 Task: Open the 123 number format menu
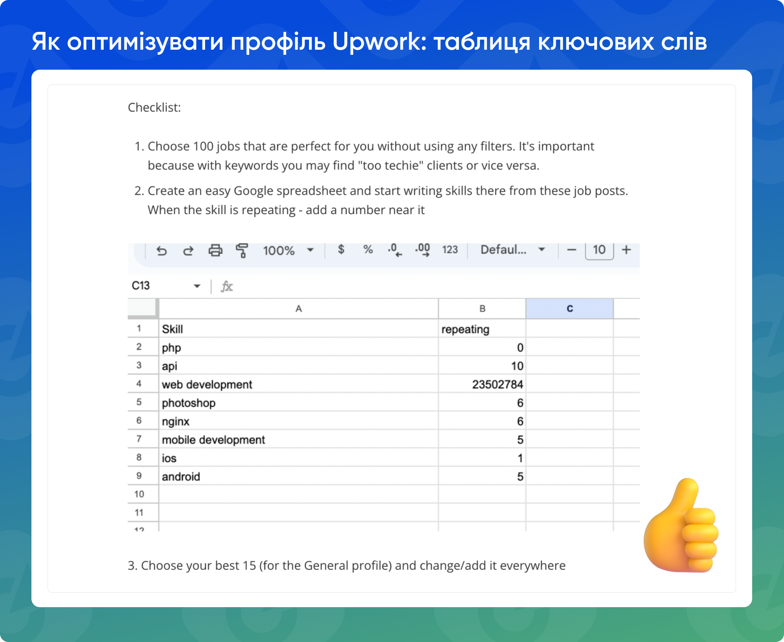(450, 250)
